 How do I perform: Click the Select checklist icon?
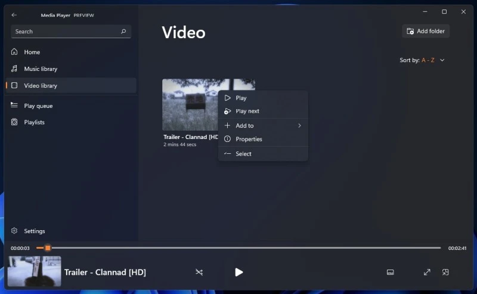(227, 154)
